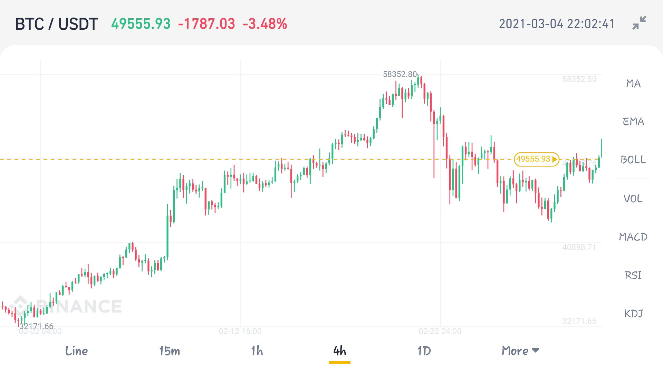
Task: Select the 4h timeframe
Action: coord(340,351)
